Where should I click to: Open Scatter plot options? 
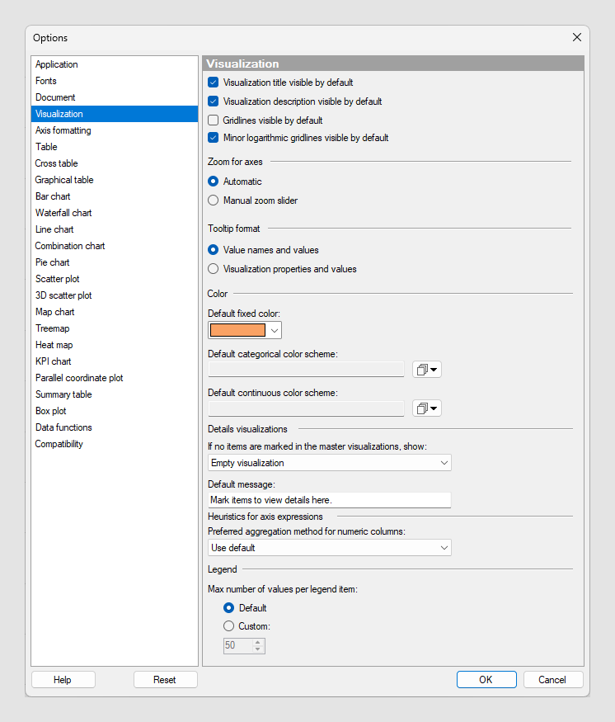coord(115,279)
